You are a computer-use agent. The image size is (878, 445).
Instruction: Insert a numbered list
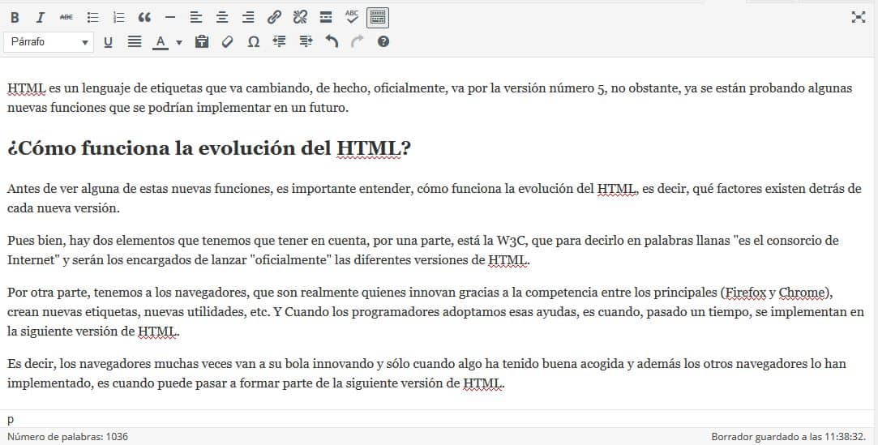click(118, 18)
